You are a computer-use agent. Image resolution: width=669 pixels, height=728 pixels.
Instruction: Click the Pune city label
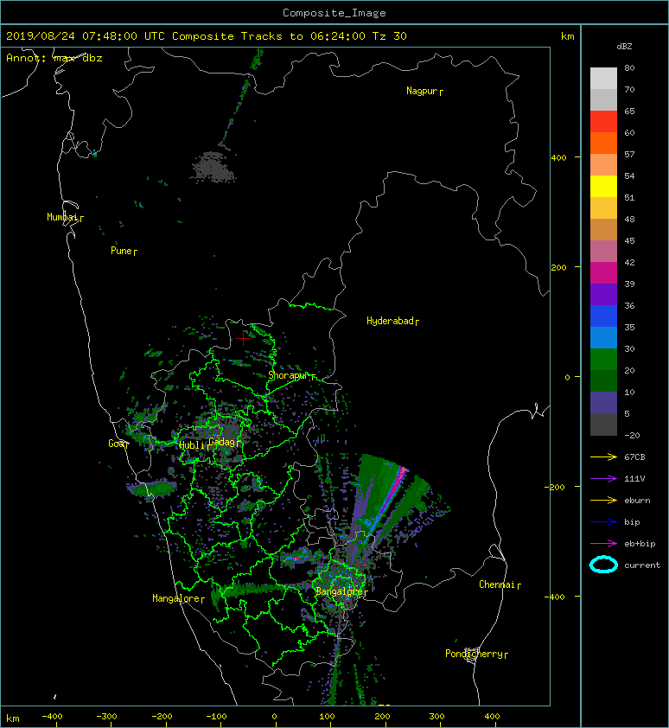coord(121,251)
